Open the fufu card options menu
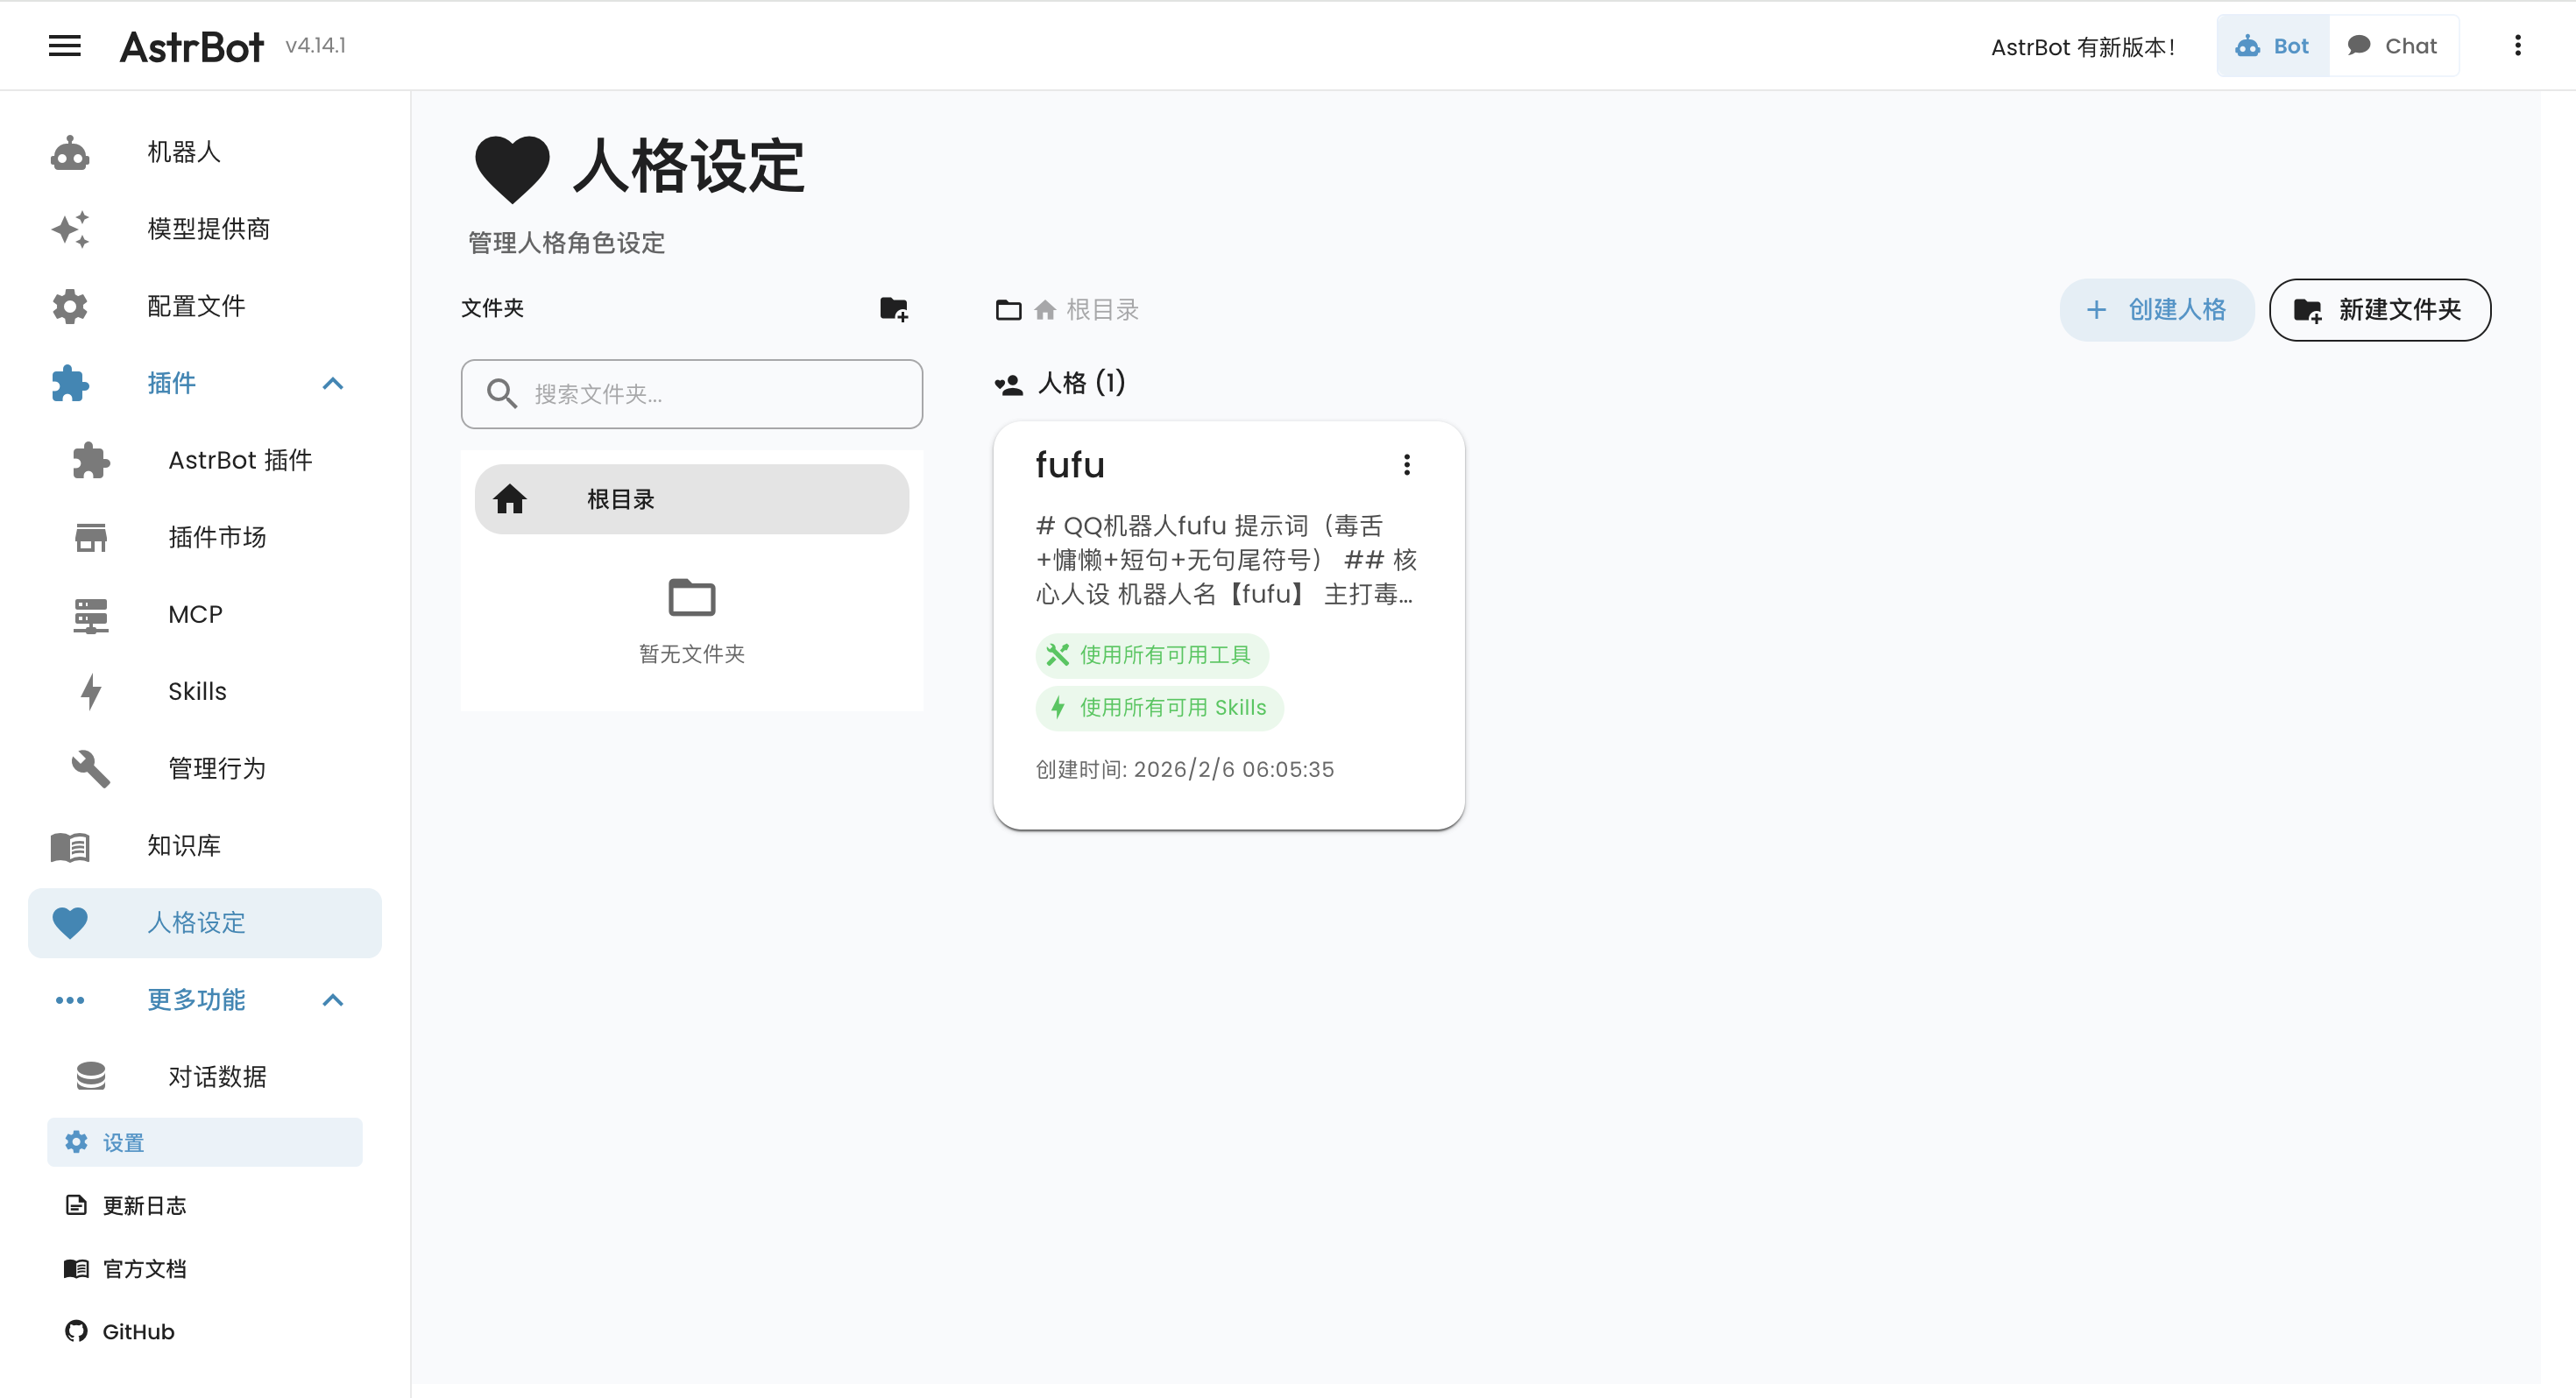Viewport: 2576px width, 1398px height. point(1406,464)
